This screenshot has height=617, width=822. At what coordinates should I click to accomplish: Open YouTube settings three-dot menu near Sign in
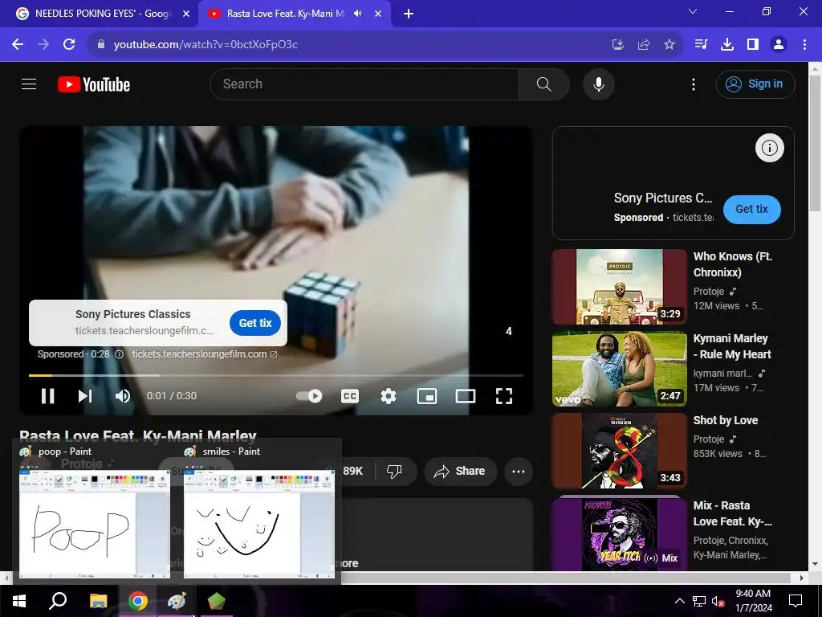click(693, 84)
